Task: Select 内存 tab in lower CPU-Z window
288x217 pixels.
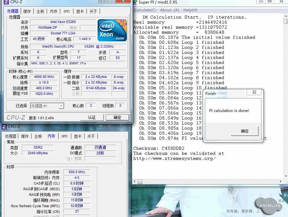Action: click(51, 136)
